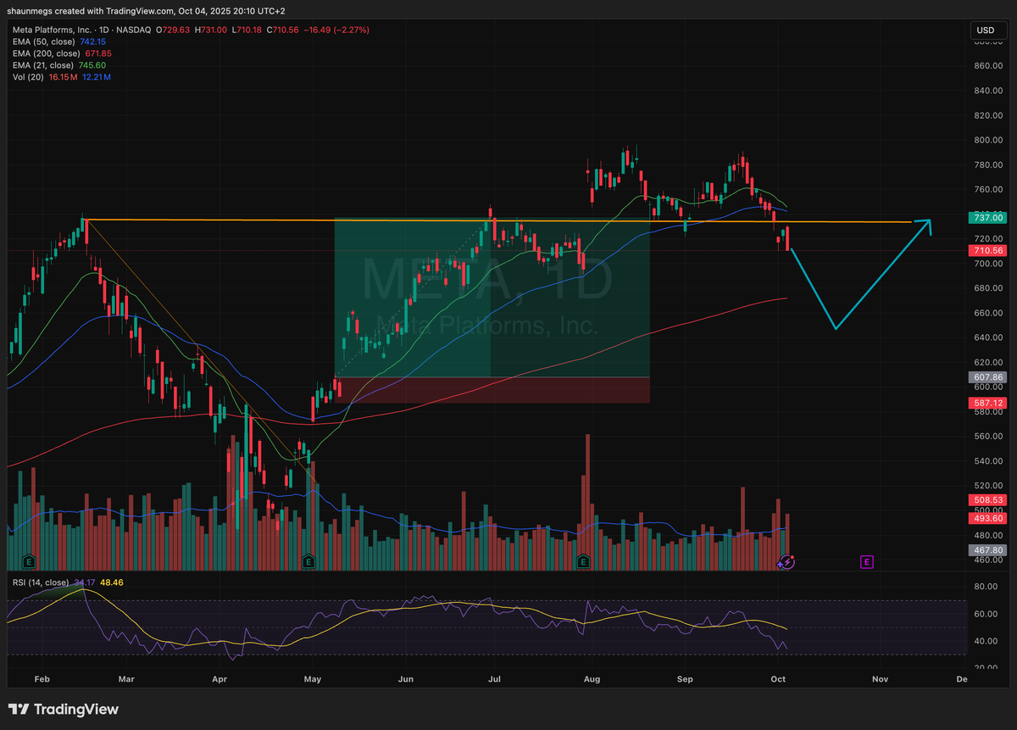
Task: Click the late July earnings E marker
Action: pyautogui.click(x=583, y=561)
